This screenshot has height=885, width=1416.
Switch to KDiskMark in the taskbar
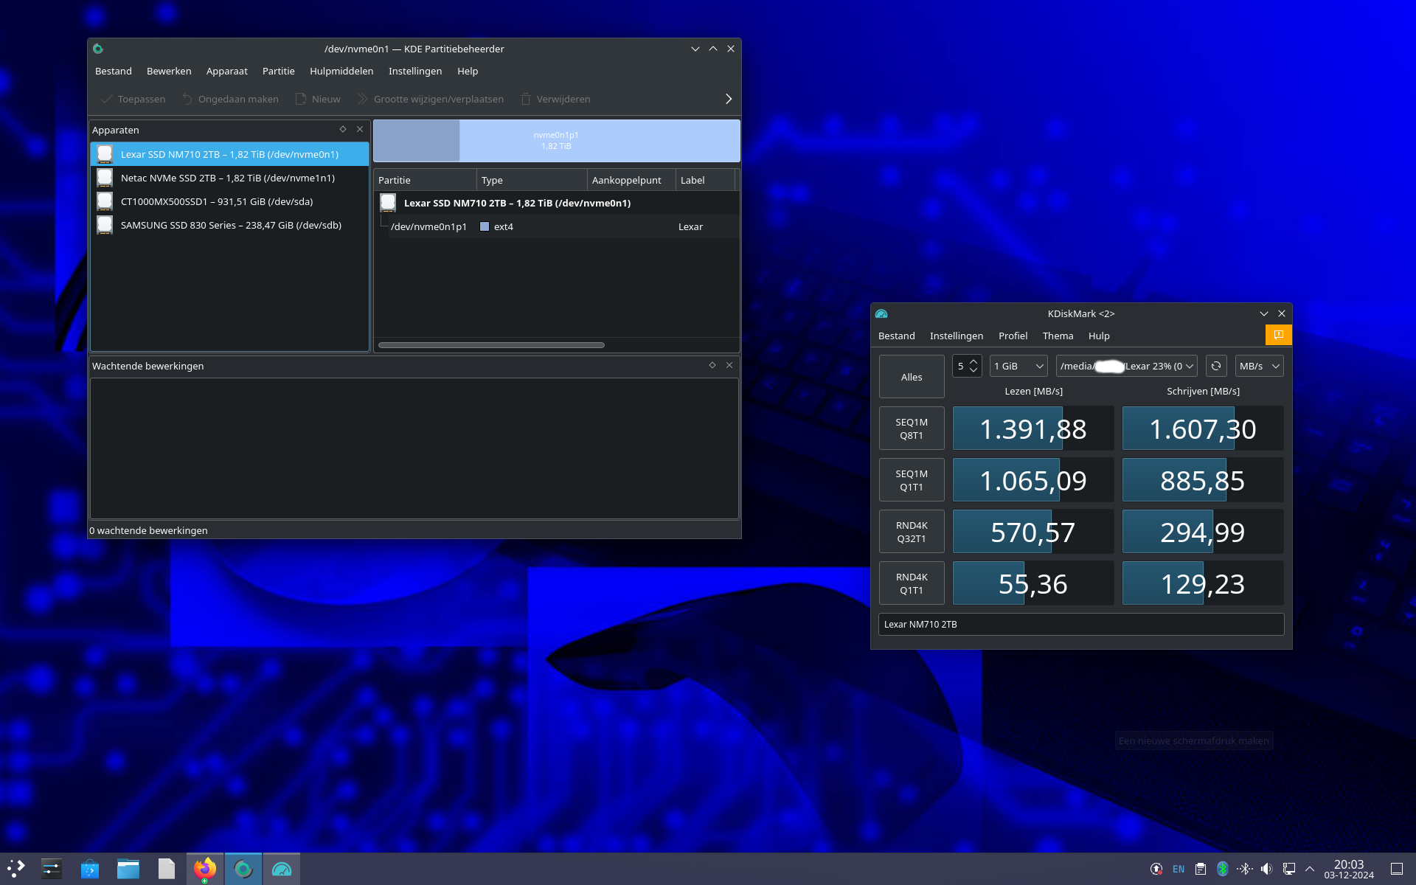pyautogui.click(x=282, y=869)
